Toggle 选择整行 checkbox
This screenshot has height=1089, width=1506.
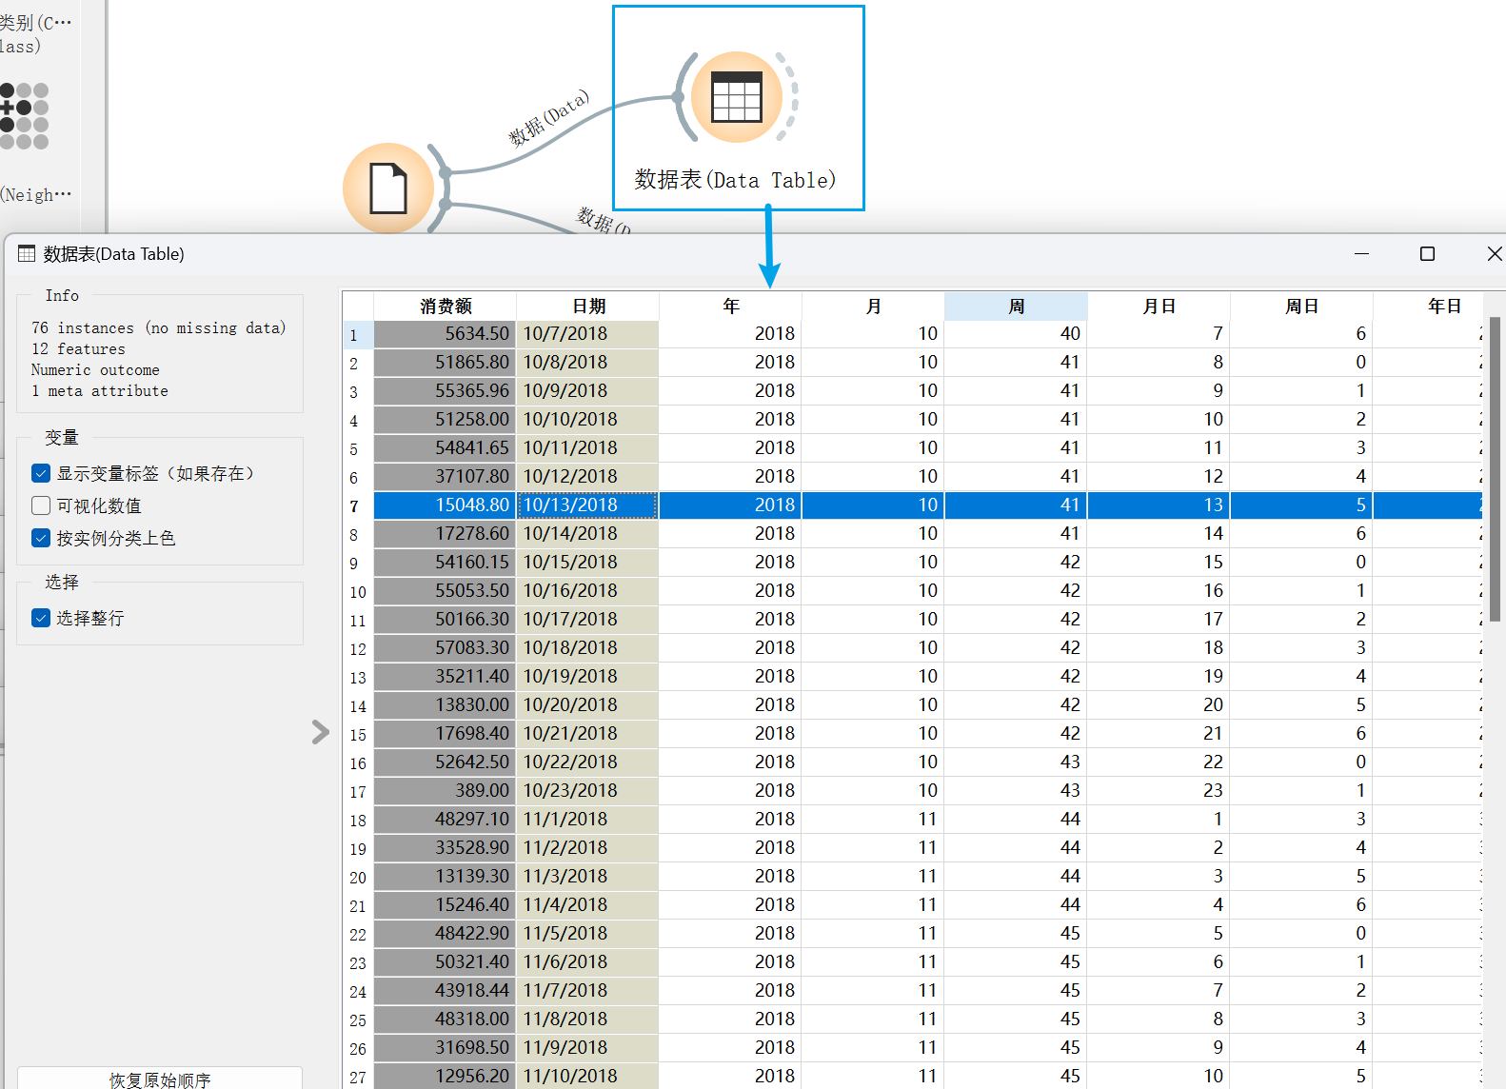41,618
